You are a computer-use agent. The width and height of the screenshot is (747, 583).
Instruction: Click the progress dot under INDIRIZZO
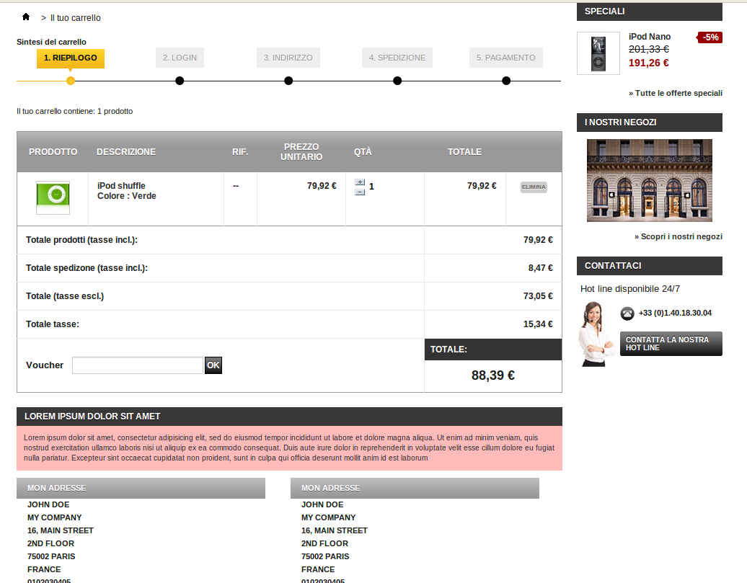[288, 81]
